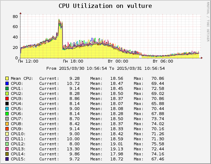Click the CPU Utilization on vulture title
Image resolution: width=211 pixels, height=164 pixels.
click(x=105, y=6)
